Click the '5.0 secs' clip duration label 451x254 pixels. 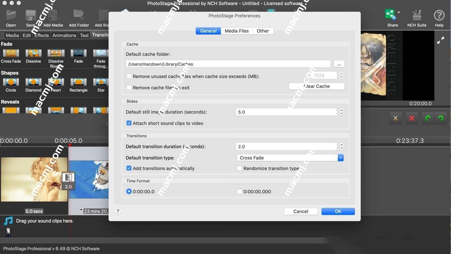(34, 211)
